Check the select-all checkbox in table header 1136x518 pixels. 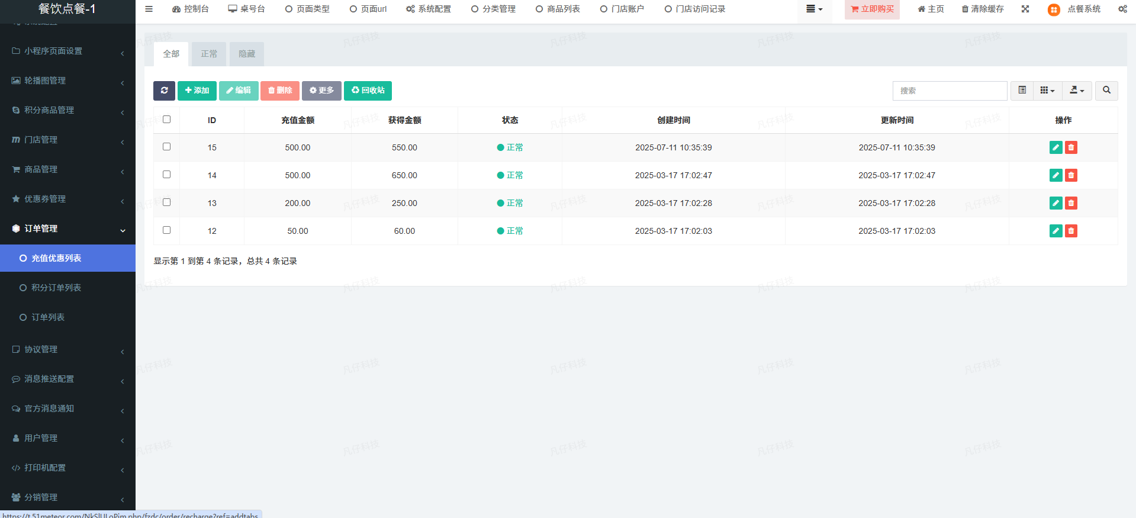click(x=166, y=120)
